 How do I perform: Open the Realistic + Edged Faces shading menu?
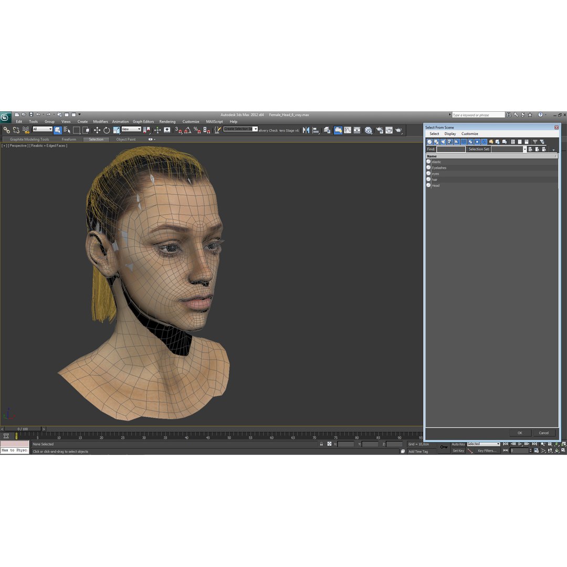[48, 145]
